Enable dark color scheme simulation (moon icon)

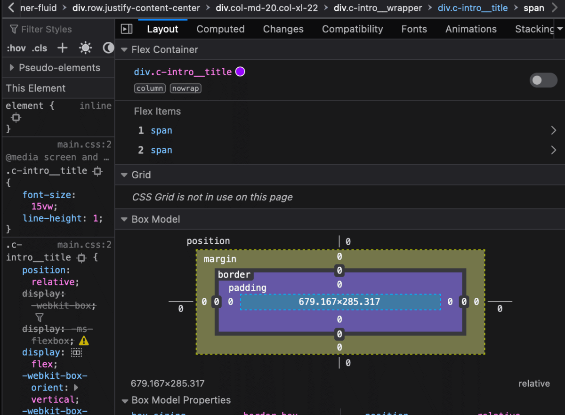[108, 47]
